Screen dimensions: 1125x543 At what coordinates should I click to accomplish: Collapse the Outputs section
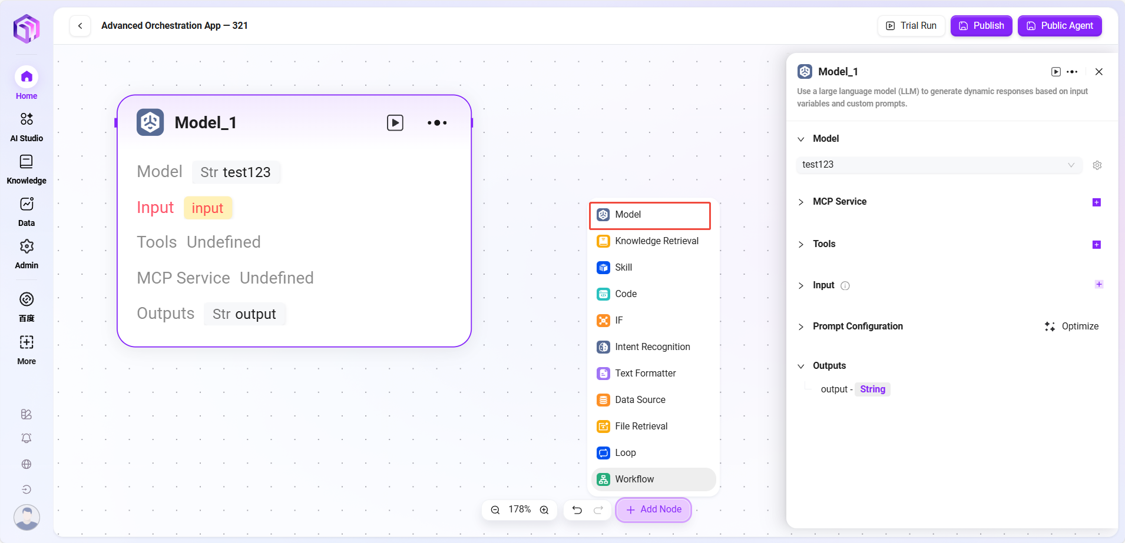801,366
